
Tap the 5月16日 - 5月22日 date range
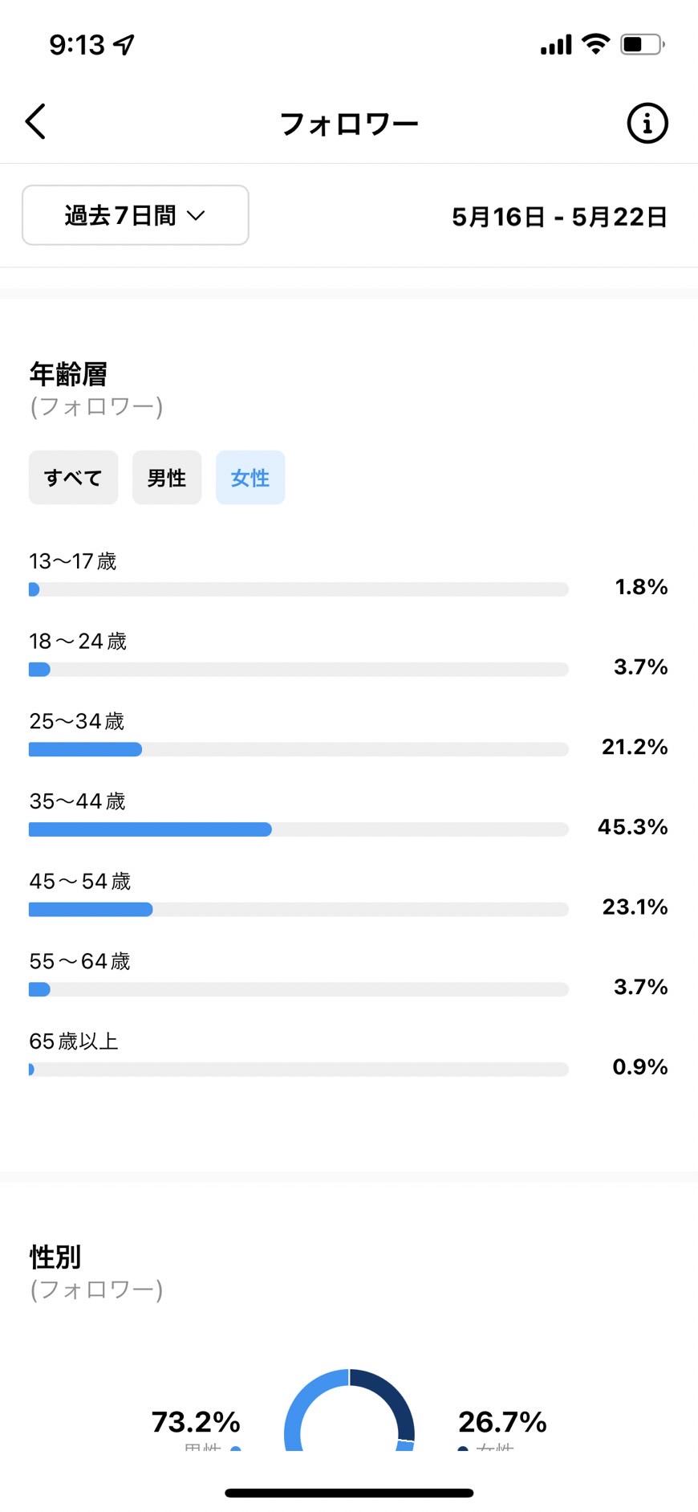tap(559, 217)
